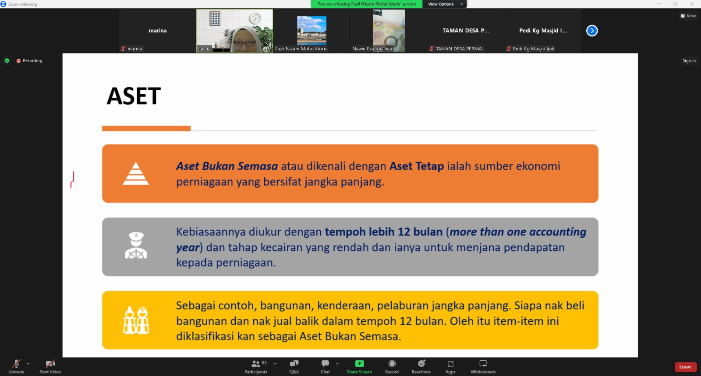This screenshot has height=376, width=701.
Task: Open the Chat panel
Action: click(x=325, y=366)
